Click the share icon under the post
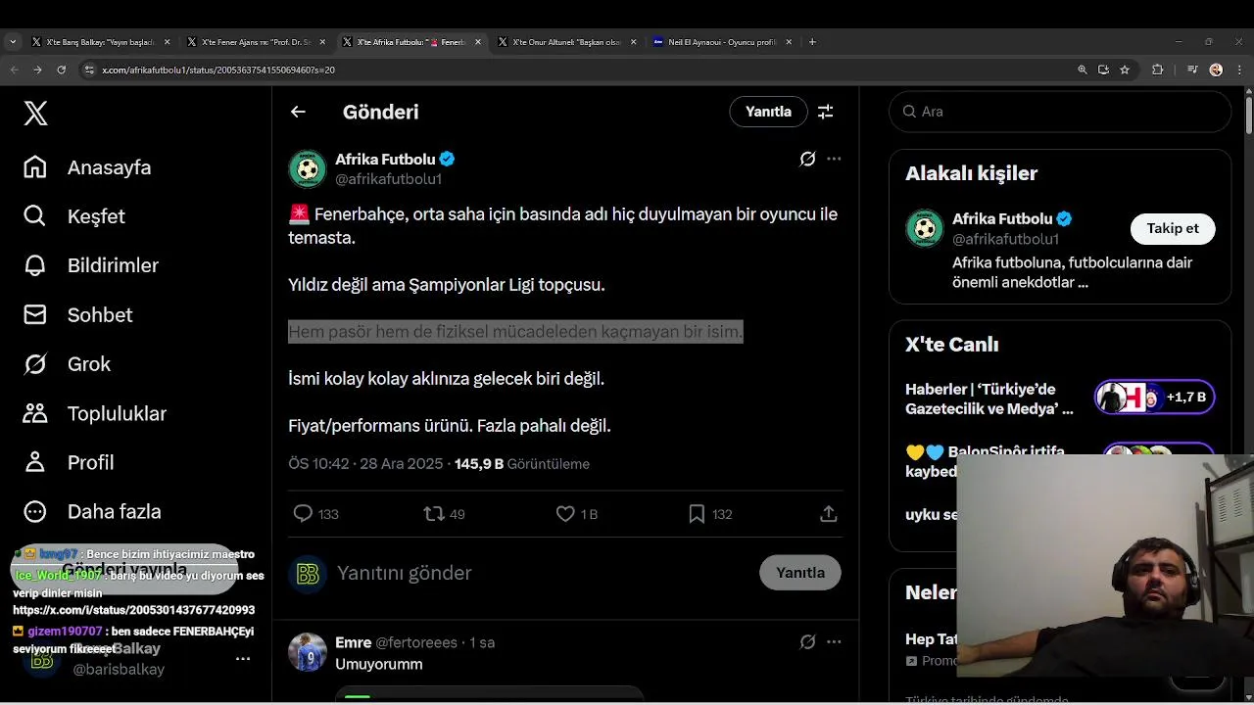 click(x=828, y=514)
